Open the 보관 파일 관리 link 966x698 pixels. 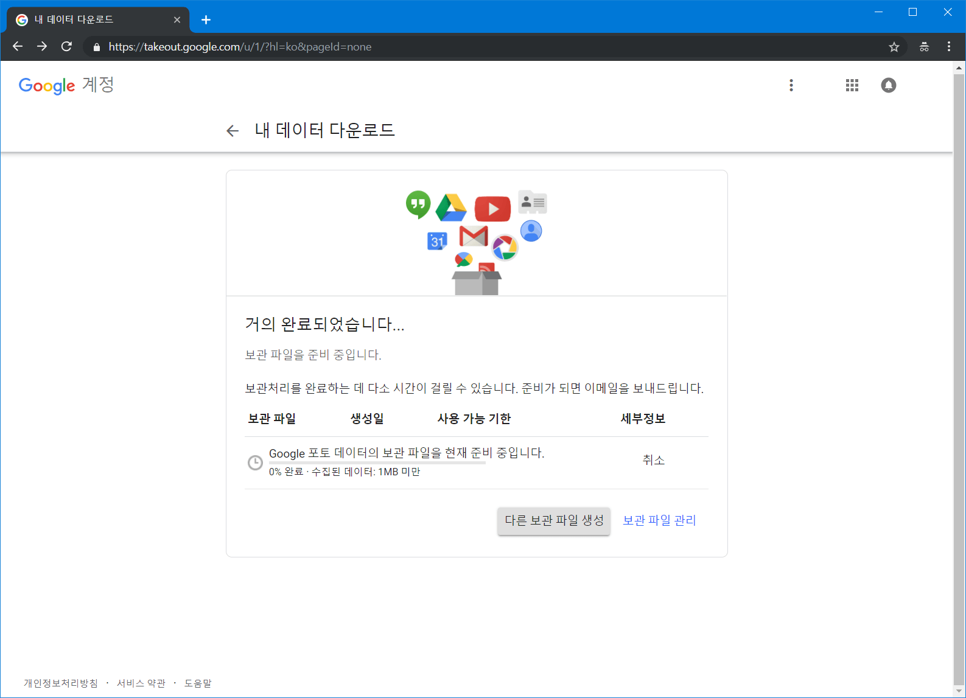click(659, 520)
